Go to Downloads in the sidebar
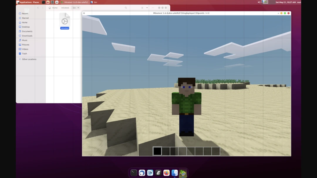Viewport: 317px width, 178px height. click(x=27, y=36)
